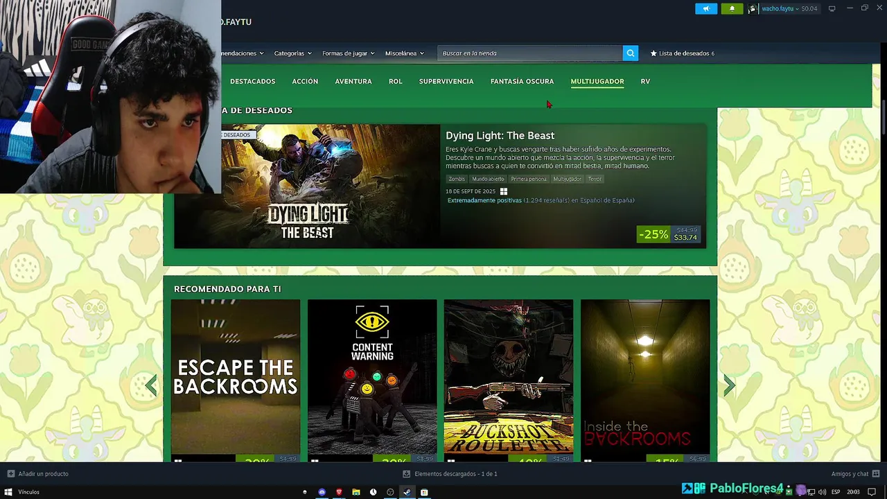Switch to the SUPERVIVENCIA tab
The image size is (887, 499).
(446, 82)
